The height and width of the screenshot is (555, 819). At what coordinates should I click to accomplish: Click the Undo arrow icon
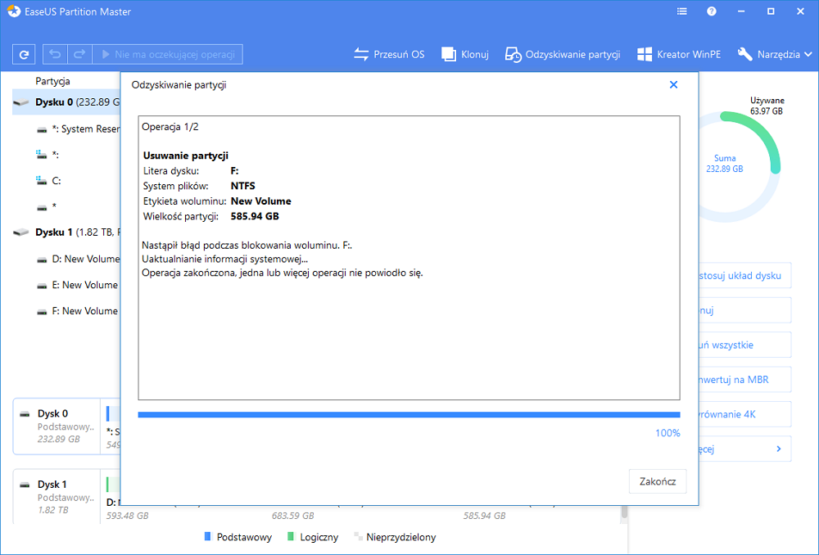(x=55, y=54)
